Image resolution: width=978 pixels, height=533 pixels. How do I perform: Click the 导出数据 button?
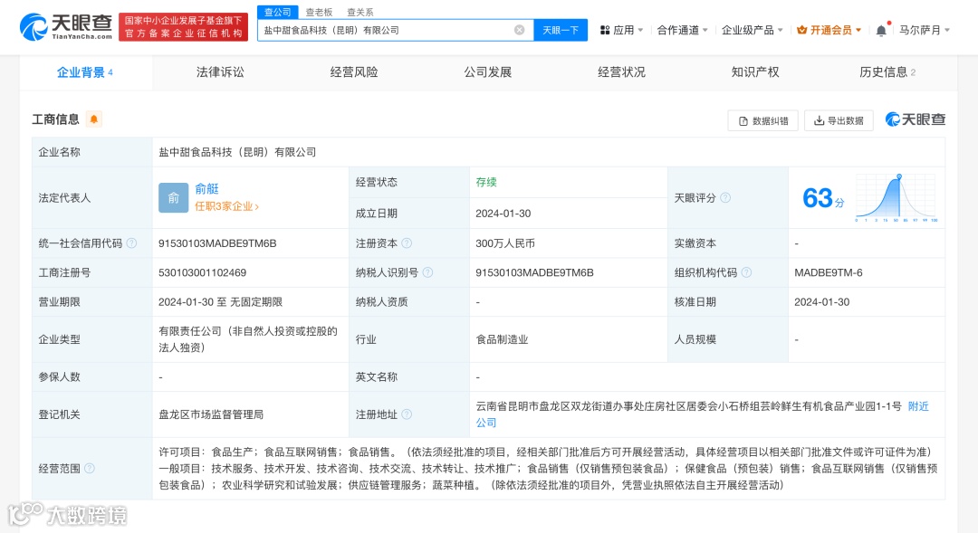point(839,120)
